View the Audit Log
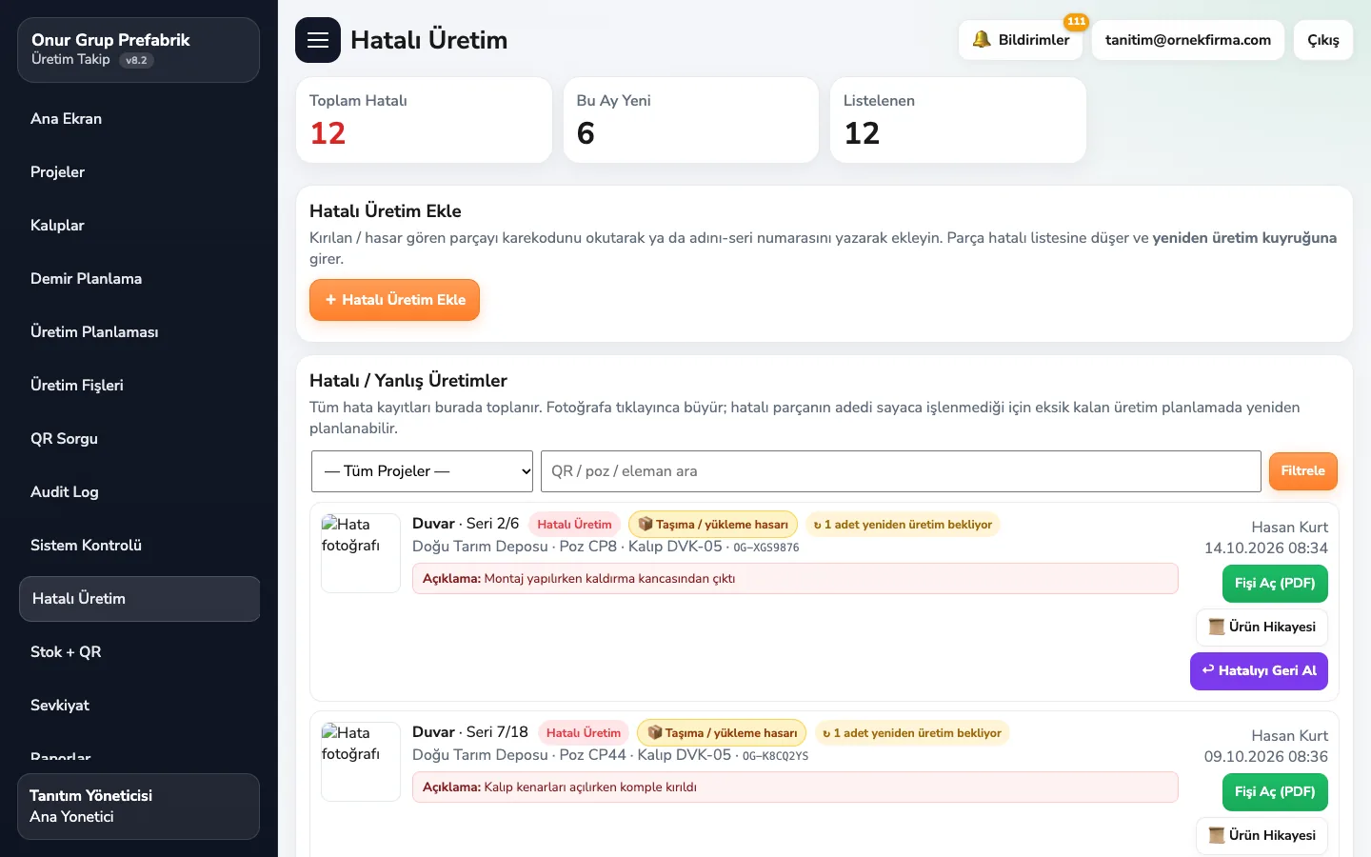This screenshot has width=1371, height=857. (x=139, y=492)
